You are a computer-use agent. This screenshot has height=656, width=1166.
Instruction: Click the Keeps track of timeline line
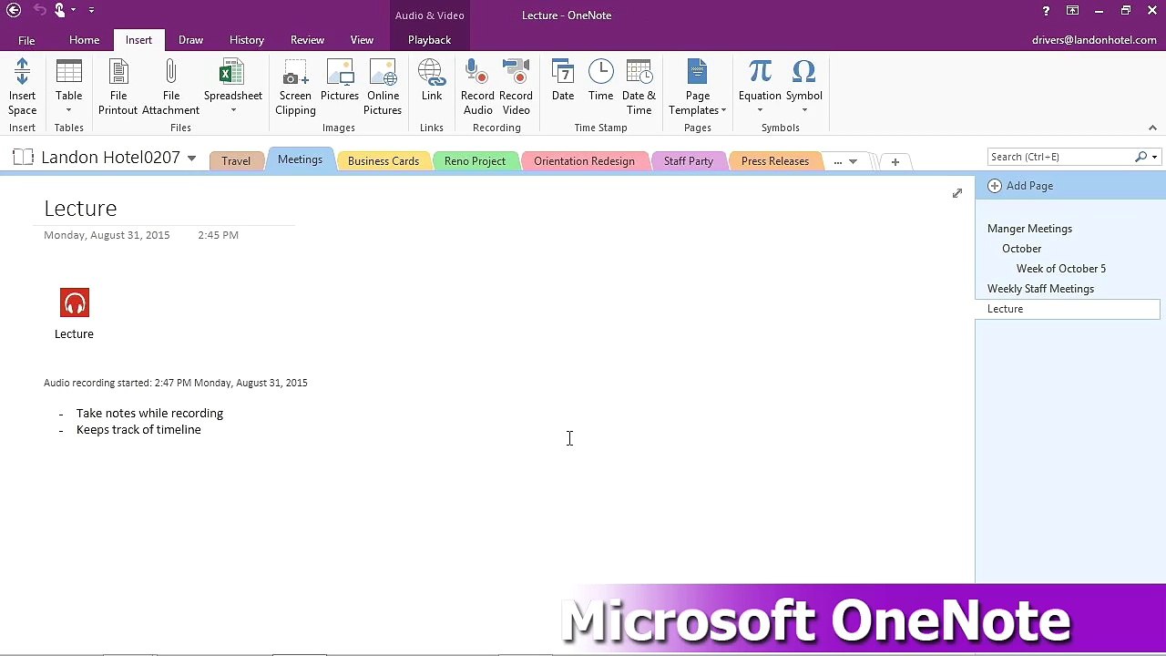pos(138,430)
